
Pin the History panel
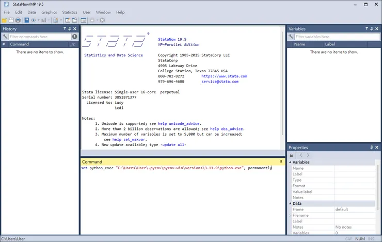[x=70, y=29]
